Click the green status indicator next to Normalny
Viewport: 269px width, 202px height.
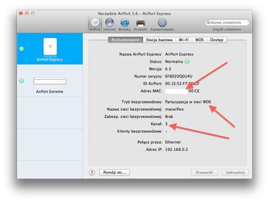click(x=187, y=61)
